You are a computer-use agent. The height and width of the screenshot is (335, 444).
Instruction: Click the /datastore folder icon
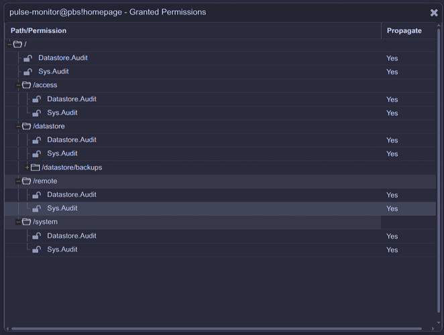pos(26,126)
